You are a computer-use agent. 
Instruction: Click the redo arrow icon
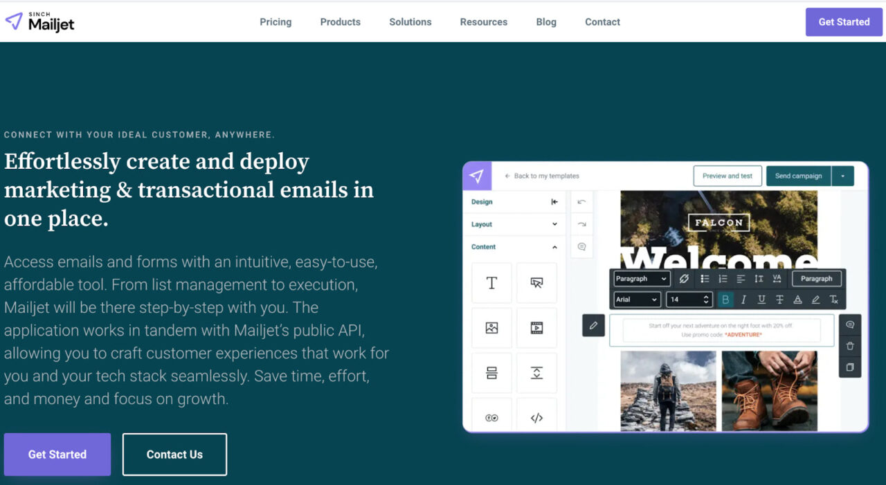(581, 224)
